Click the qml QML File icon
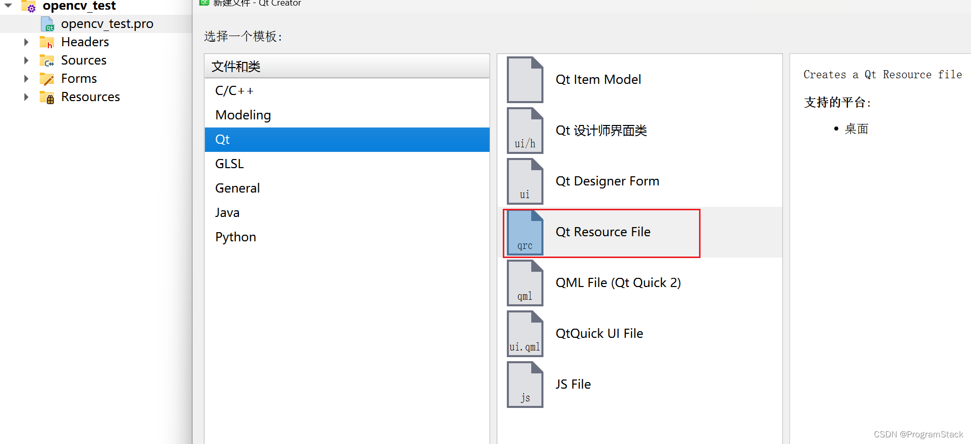The width and height of the screenshot is (971, 444). tap(525, 283)
